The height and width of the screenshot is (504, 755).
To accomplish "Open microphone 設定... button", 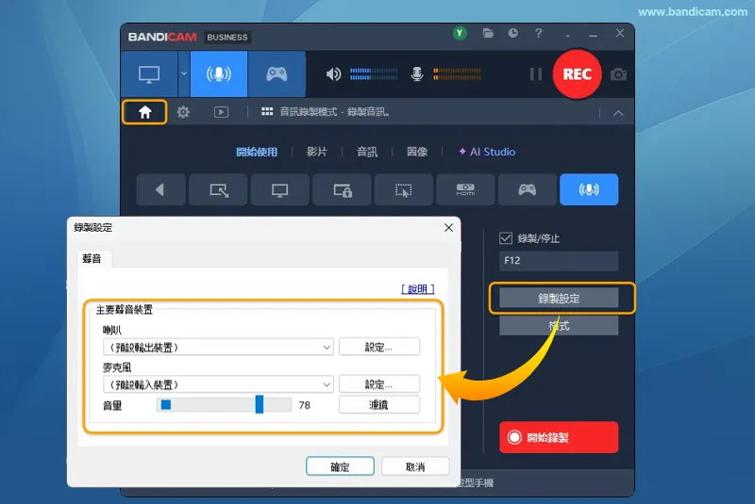I will (x=379, y=384).
